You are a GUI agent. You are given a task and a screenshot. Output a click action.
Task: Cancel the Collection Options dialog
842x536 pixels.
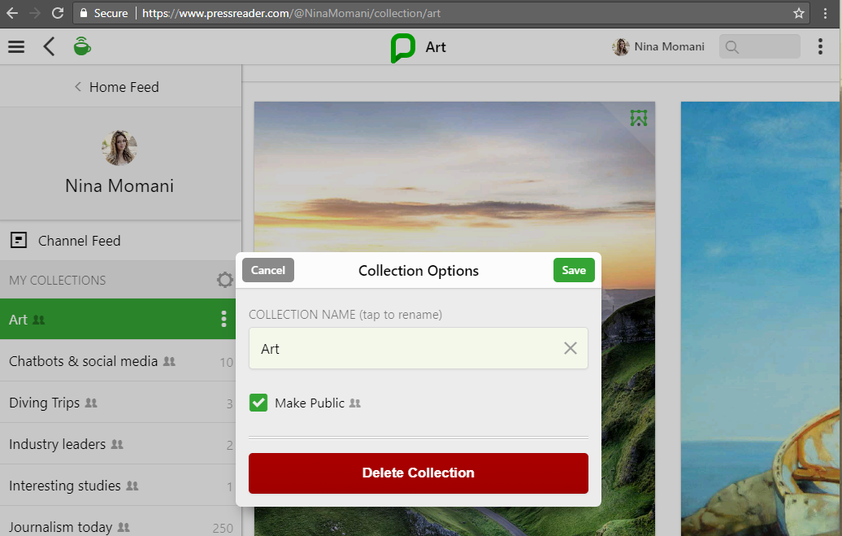[x=268, y=270]
